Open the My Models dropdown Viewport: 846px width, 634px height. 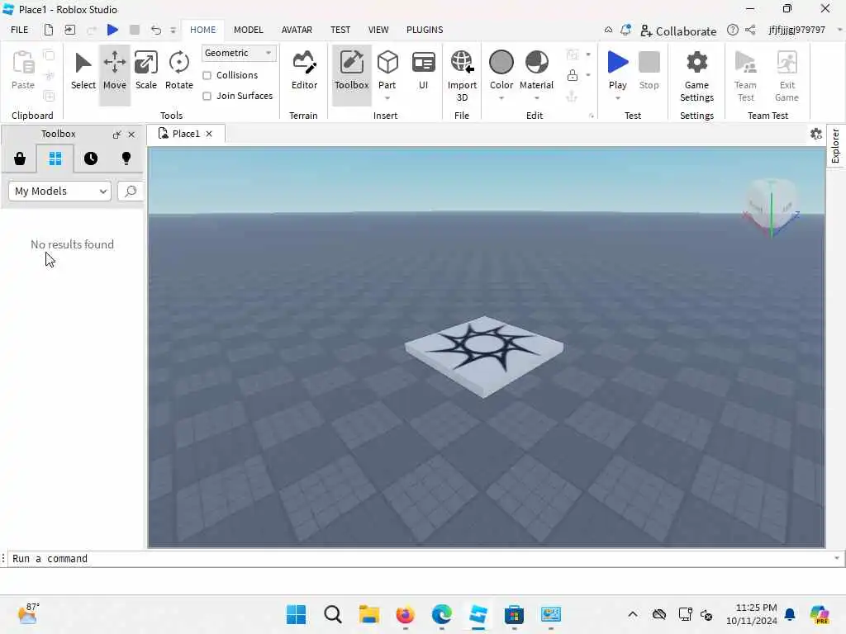coord(59,192)
